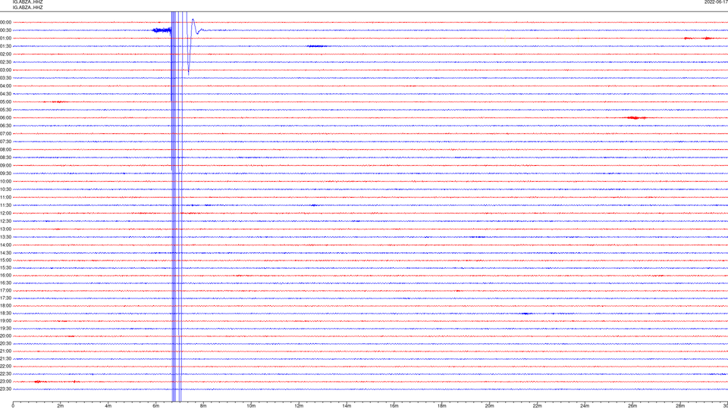Pick the 02:30 time label
Screen dimensions: 728x409
coord(5,61)
